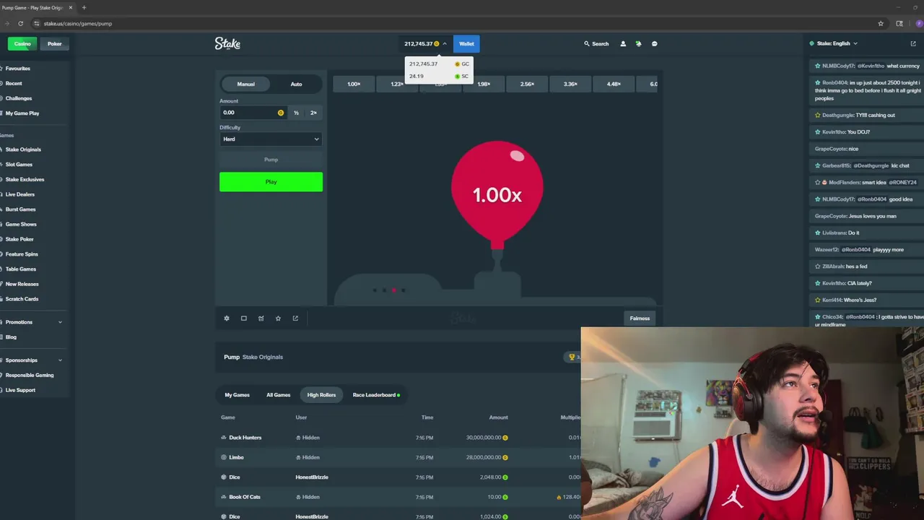
Task: Click gold coin icon in Amount field
Action: (x=281, y=113)
